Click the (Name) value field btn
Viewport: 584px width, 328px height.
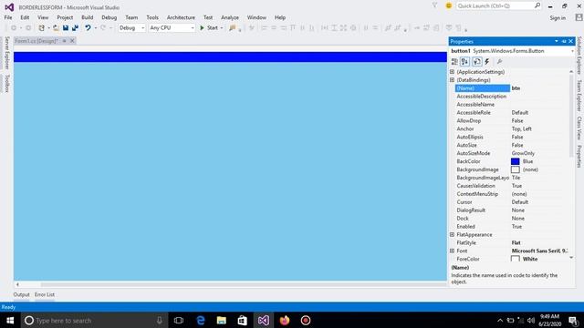point(540,88)
